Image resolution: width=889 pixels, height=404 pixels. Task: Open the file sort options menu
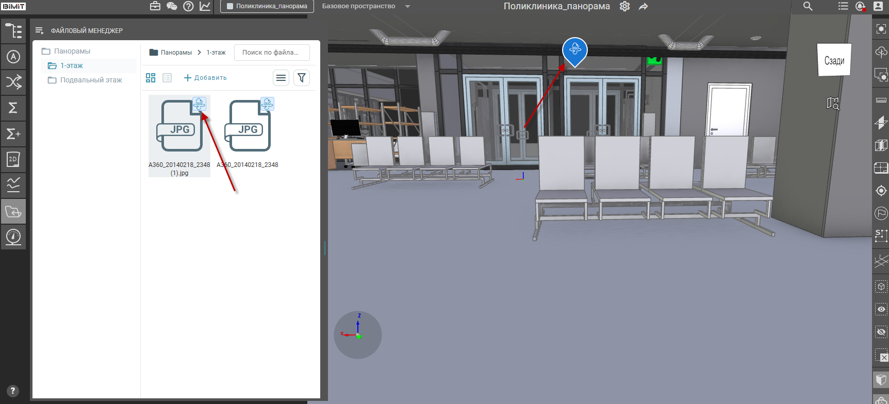point(281,78)
